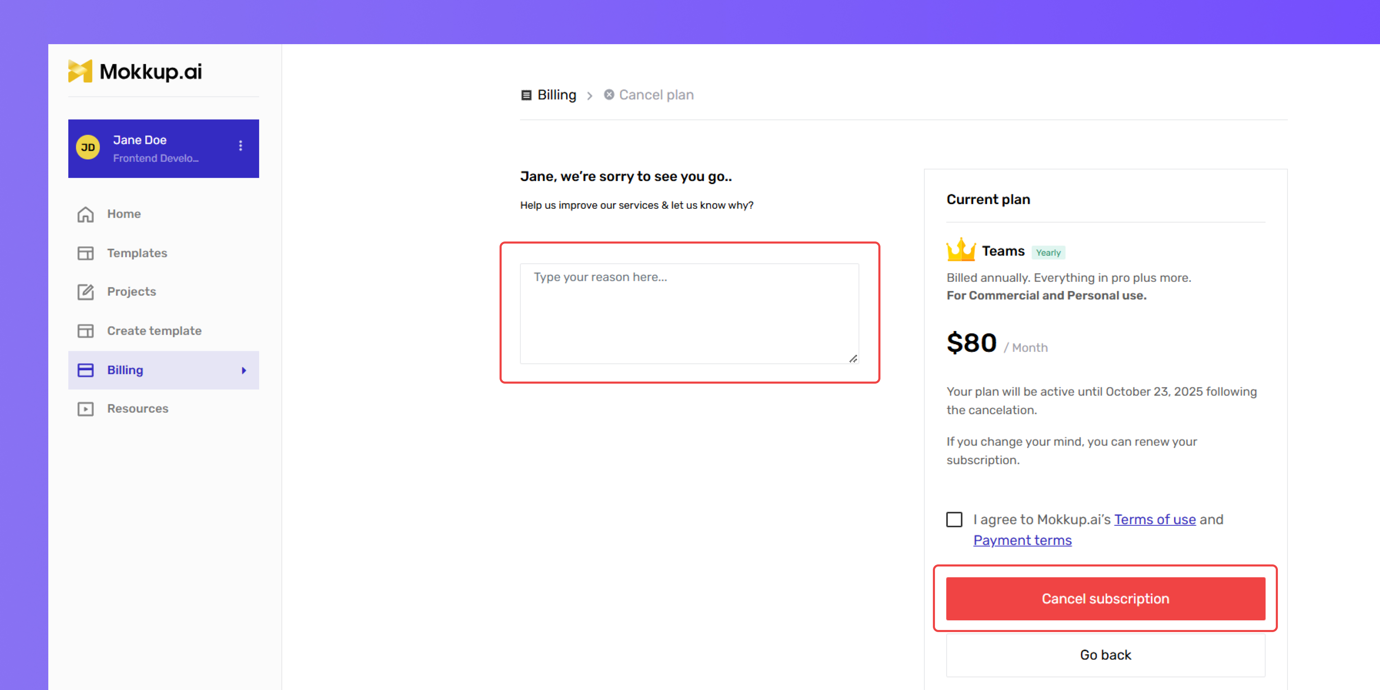
Task: Open Jane Doe's three-dot options menu
Action: point(240,146)
